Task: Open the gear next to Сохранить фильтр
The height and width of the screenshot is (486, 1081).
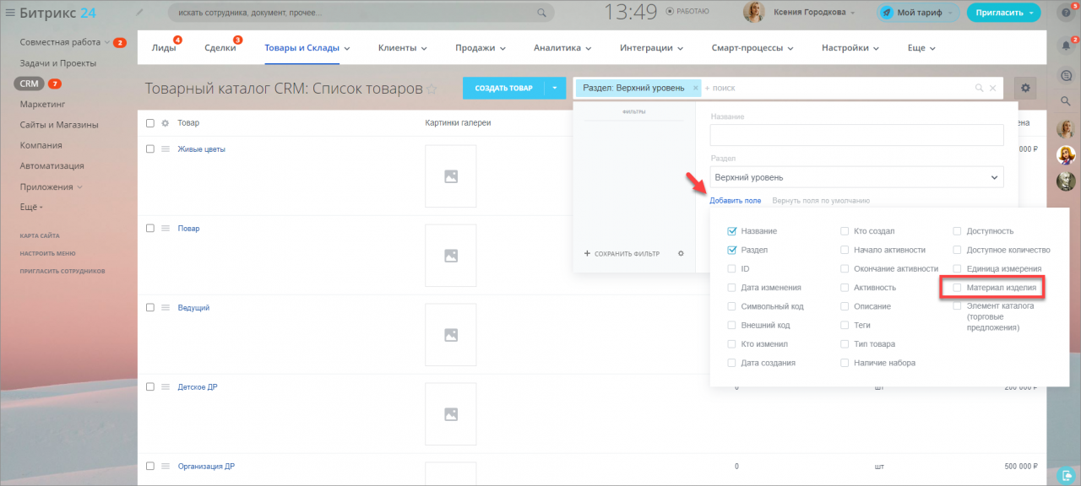Action: (x=681, y=253)
